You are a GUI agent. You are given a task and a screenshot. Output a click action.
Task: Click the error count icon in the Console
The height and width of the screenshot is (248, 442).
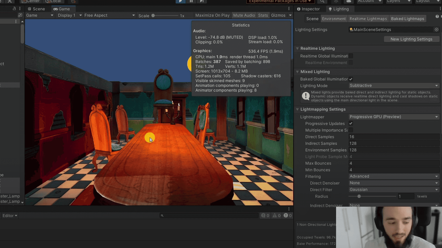coord(285,215)
